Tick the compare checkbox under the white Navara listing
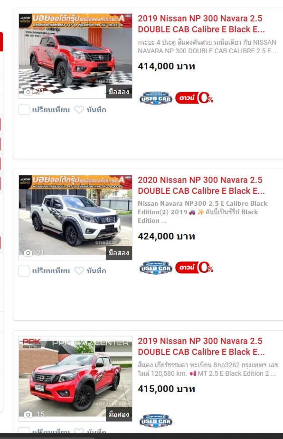 24,271
